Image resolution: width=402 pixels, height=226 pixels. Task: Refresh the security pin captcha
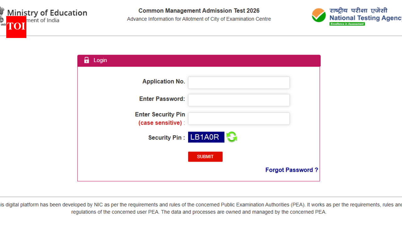232,137
